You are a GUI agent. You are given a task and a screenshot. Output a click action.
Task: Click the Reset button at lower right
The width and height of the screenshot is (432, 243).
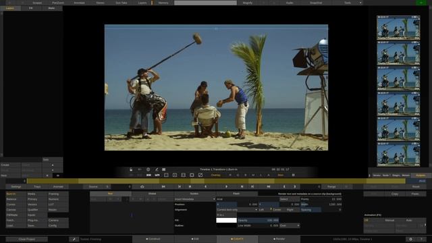[416, 186]
